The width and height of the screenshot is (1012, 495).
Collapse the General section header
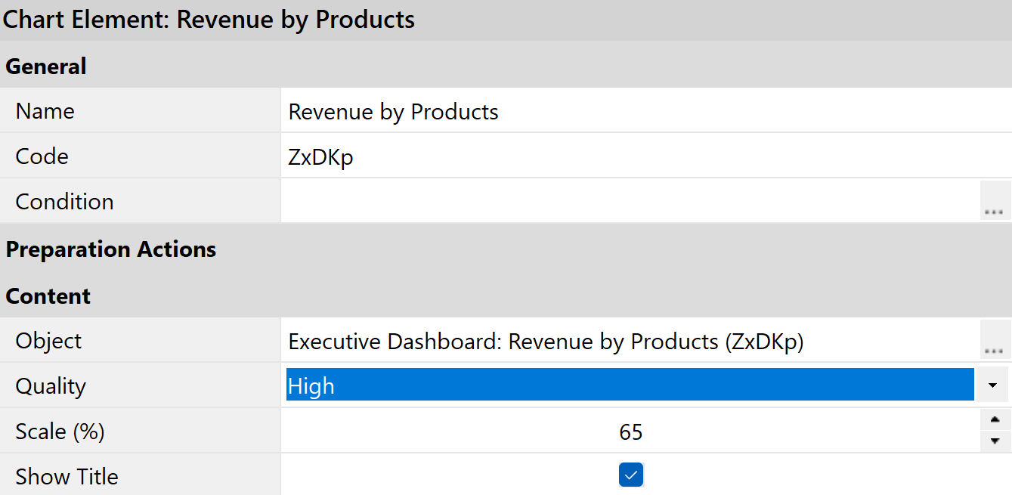(x=46, y=67)
